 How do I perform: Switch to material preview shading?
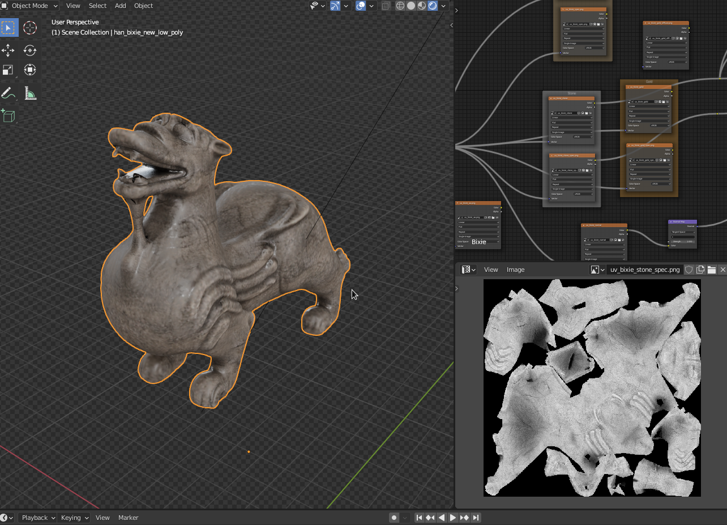click(x=422, y=6)
